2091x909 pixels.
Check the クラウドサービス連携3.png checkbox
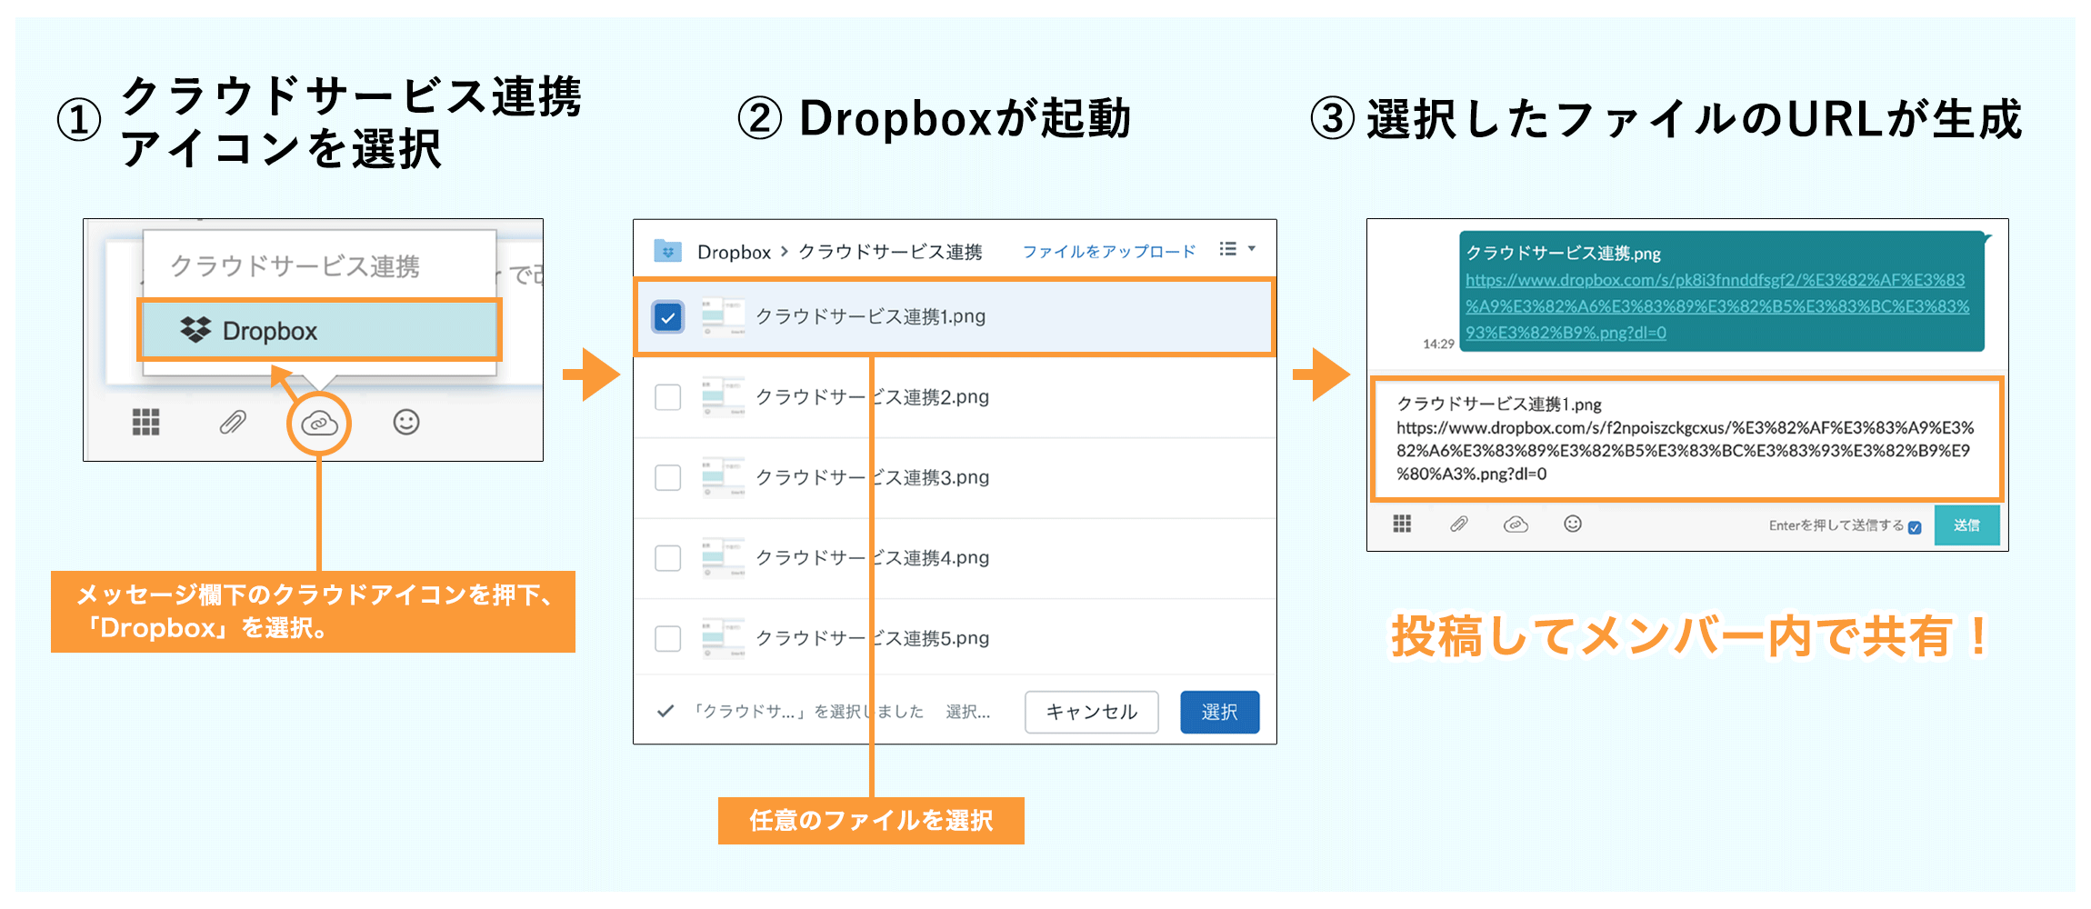coord(668,477)
